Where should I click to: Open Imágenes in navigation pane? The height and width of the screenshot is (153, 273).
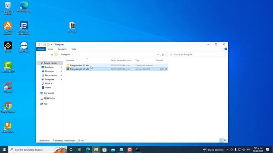pyautogui.click(x=49, y=79)
